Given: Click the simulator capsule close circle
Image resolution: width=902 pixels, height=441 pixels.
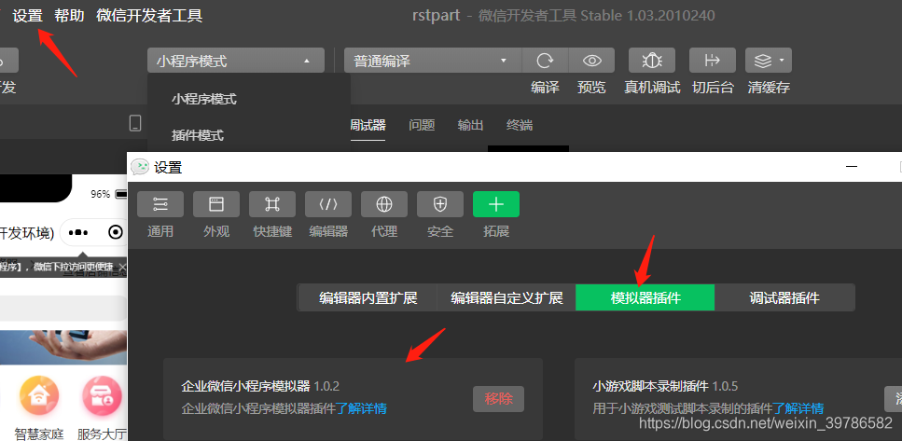Looking at the screenshot, I should (116, 232).
